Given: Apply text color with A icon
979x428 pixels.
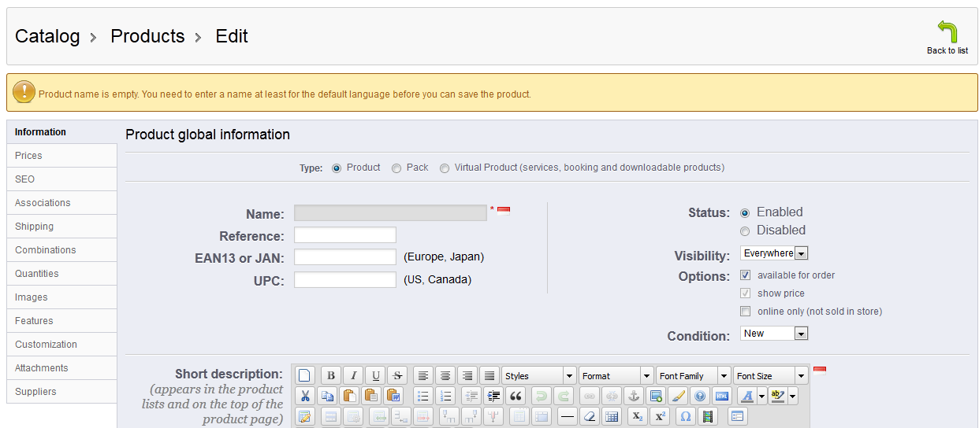Looking at the screenshot, I should pos(747,396).
